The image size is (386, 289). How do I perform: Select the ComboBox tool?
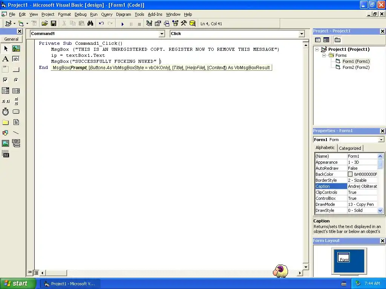click(x=5, y=91)
